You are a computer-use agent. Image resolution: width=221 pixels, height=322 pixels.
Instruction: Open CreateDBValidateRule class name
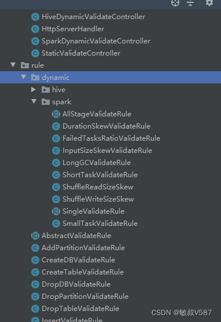click(x=78, y=260)
